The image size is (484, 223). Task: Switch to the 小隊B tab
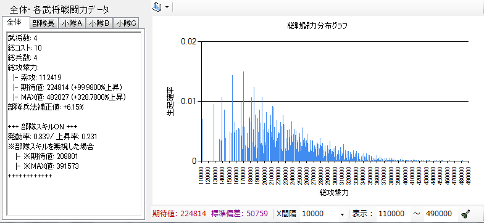click(99, 23)
